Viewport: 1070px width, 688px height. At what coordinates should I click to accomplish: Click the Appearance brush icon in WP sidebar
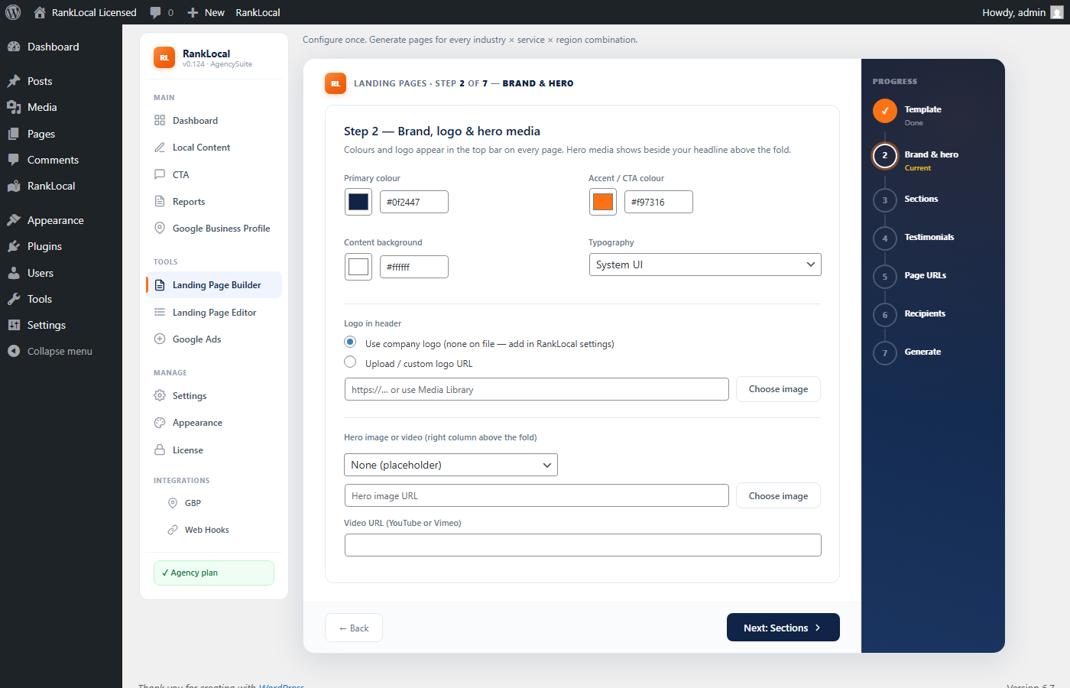click(14, 220)
